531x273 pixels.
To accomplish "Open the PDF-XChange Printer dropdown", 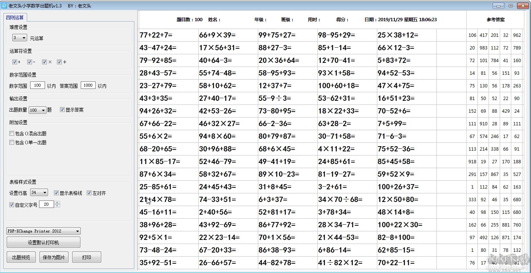I will 44,231.
